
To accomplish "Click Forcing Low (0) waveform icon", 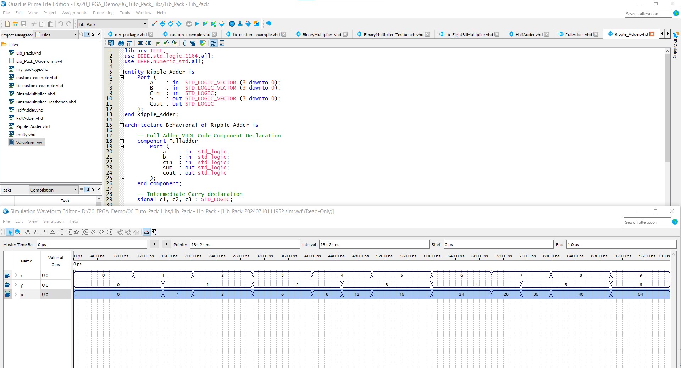I will 36,232.
